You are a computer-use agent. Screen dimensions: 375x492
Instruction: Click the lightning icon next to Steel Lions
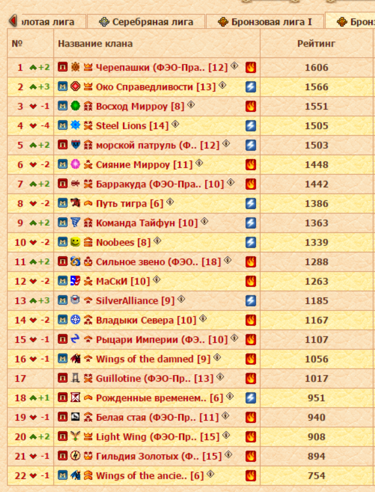251,126
